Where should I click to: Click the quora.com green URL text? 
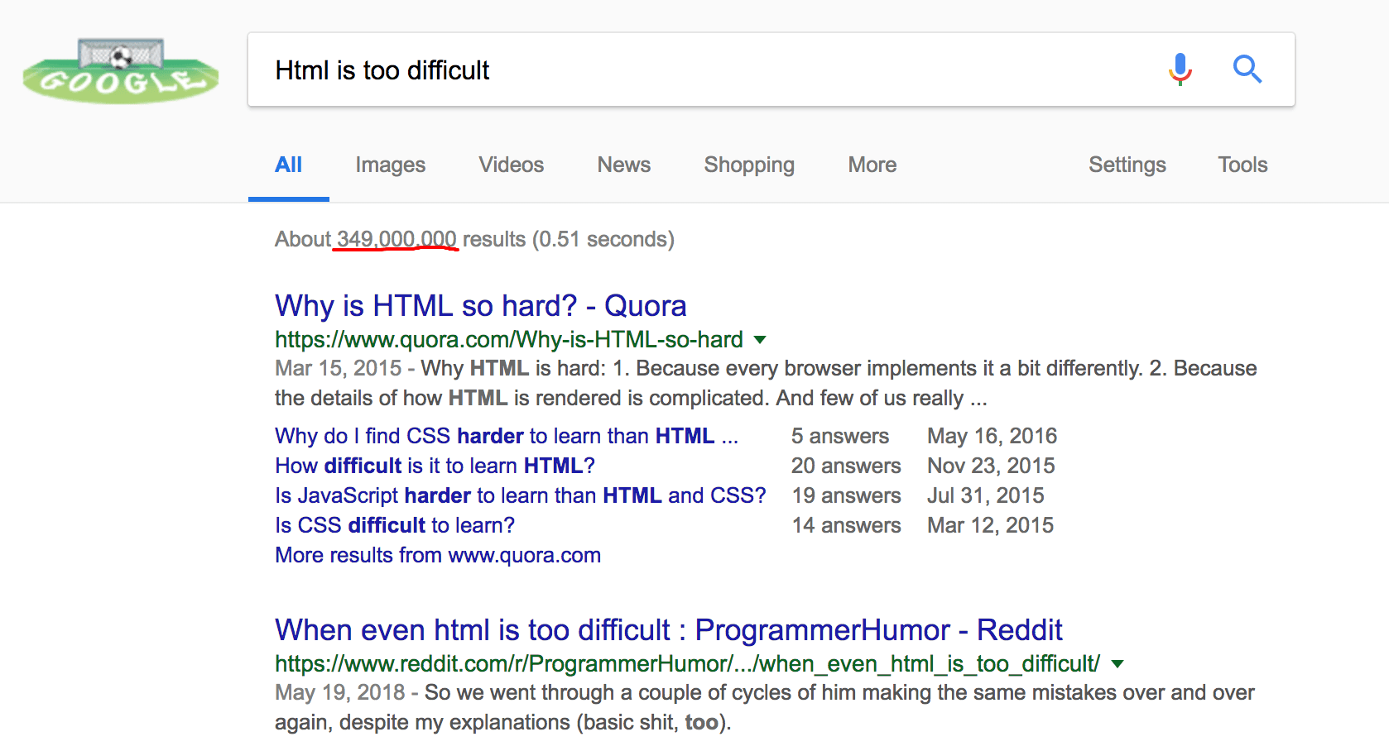(x=509, y=340)
